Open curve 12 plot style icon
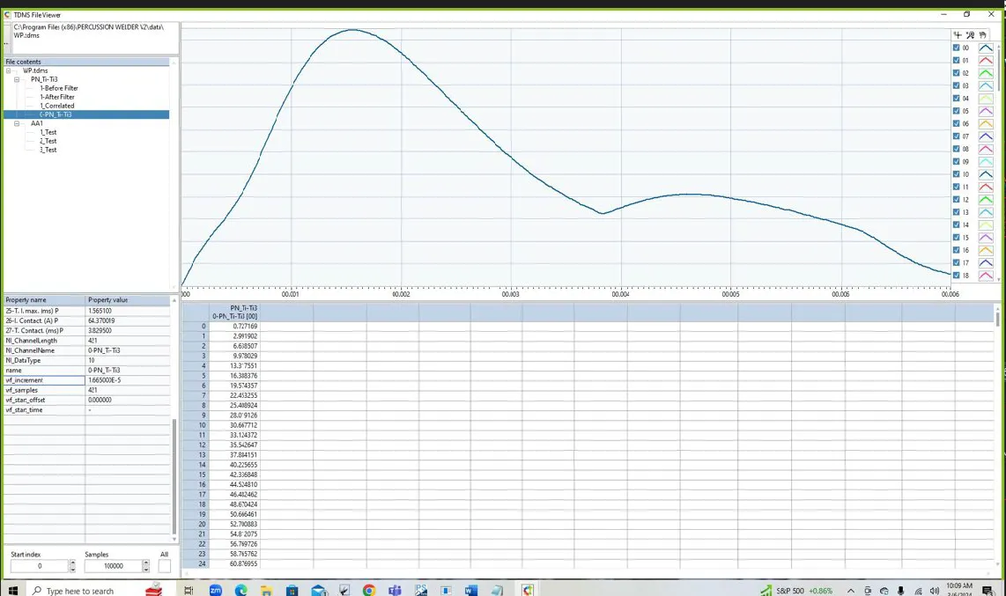The image size is (1006, 596). point(986,199)
